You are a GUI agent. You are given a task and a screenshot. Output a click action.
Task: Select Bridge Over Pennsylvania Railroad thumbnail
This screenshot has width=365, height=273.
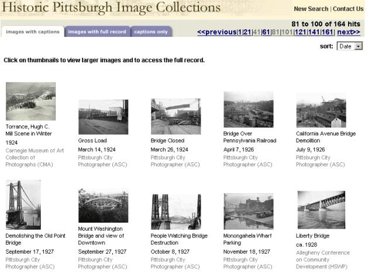[x=249, y=110]
